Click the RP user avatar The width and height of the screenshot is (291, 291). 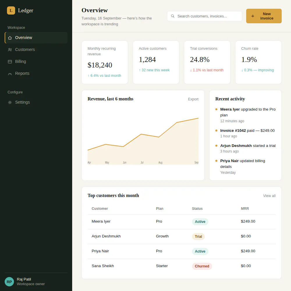tap(9, 282)
